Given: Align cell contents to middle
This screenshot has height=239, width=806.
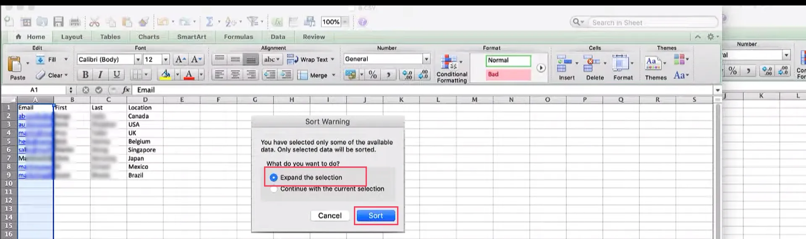Looking at the screenshot, I should 235,59.
